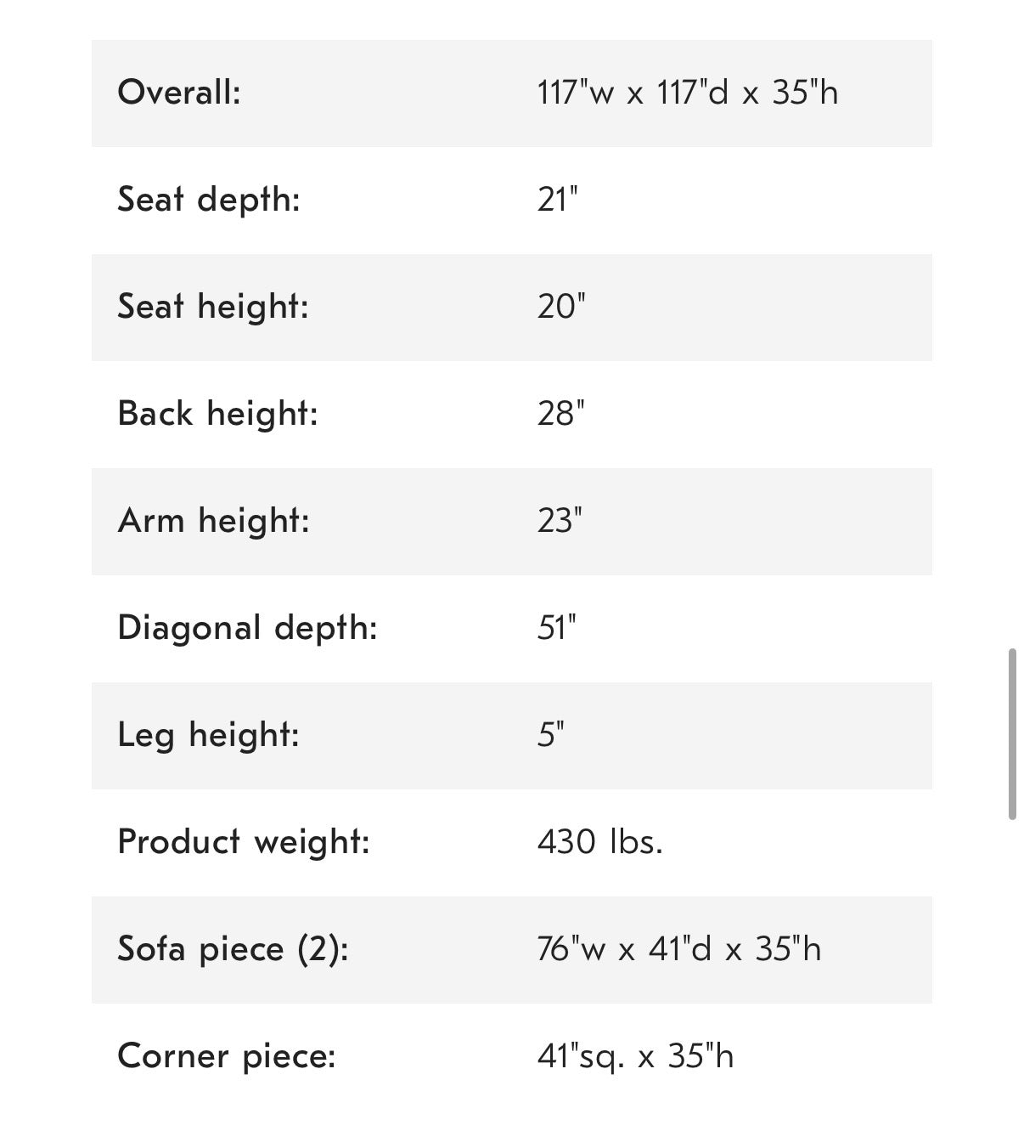Select the Corner piece label
Screen dimensions: 1024x1131
pyautogui.click(x=227, y=1056)
